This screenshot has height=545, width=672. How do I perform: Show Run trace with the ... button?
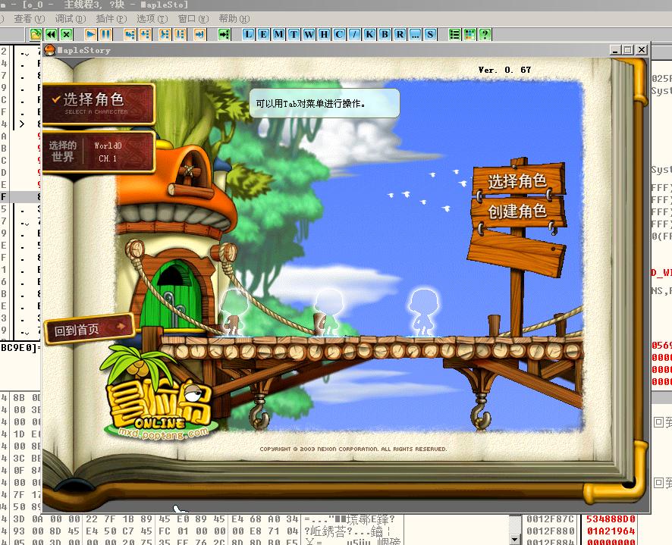[x=415, y=34]
